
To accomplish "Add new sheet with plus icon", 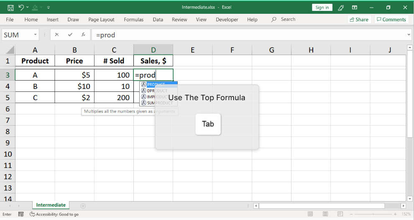I will click(83, 206).
